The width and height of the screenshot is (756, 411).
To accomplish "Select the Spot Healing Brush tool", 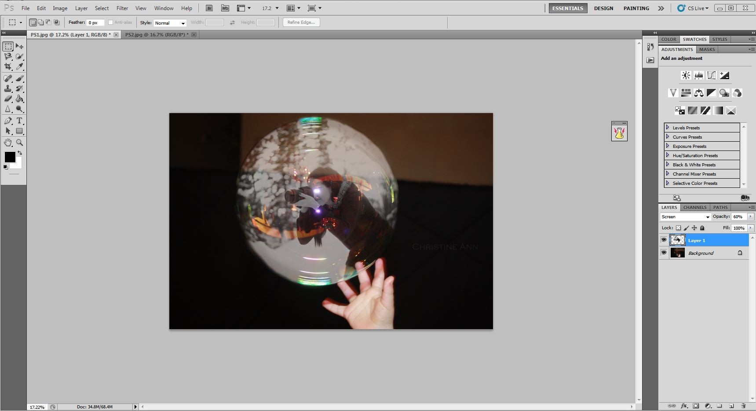I will tap(8, 78).
